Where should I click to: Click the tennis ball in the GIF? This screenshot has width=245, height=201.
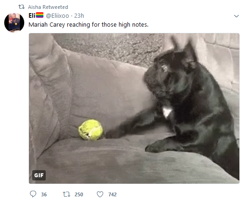click(x=91, y=130)
